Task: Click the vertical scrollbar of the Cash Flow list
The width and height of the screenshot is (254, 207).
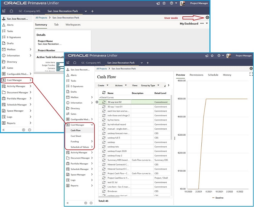Action: tap(171, 117)
